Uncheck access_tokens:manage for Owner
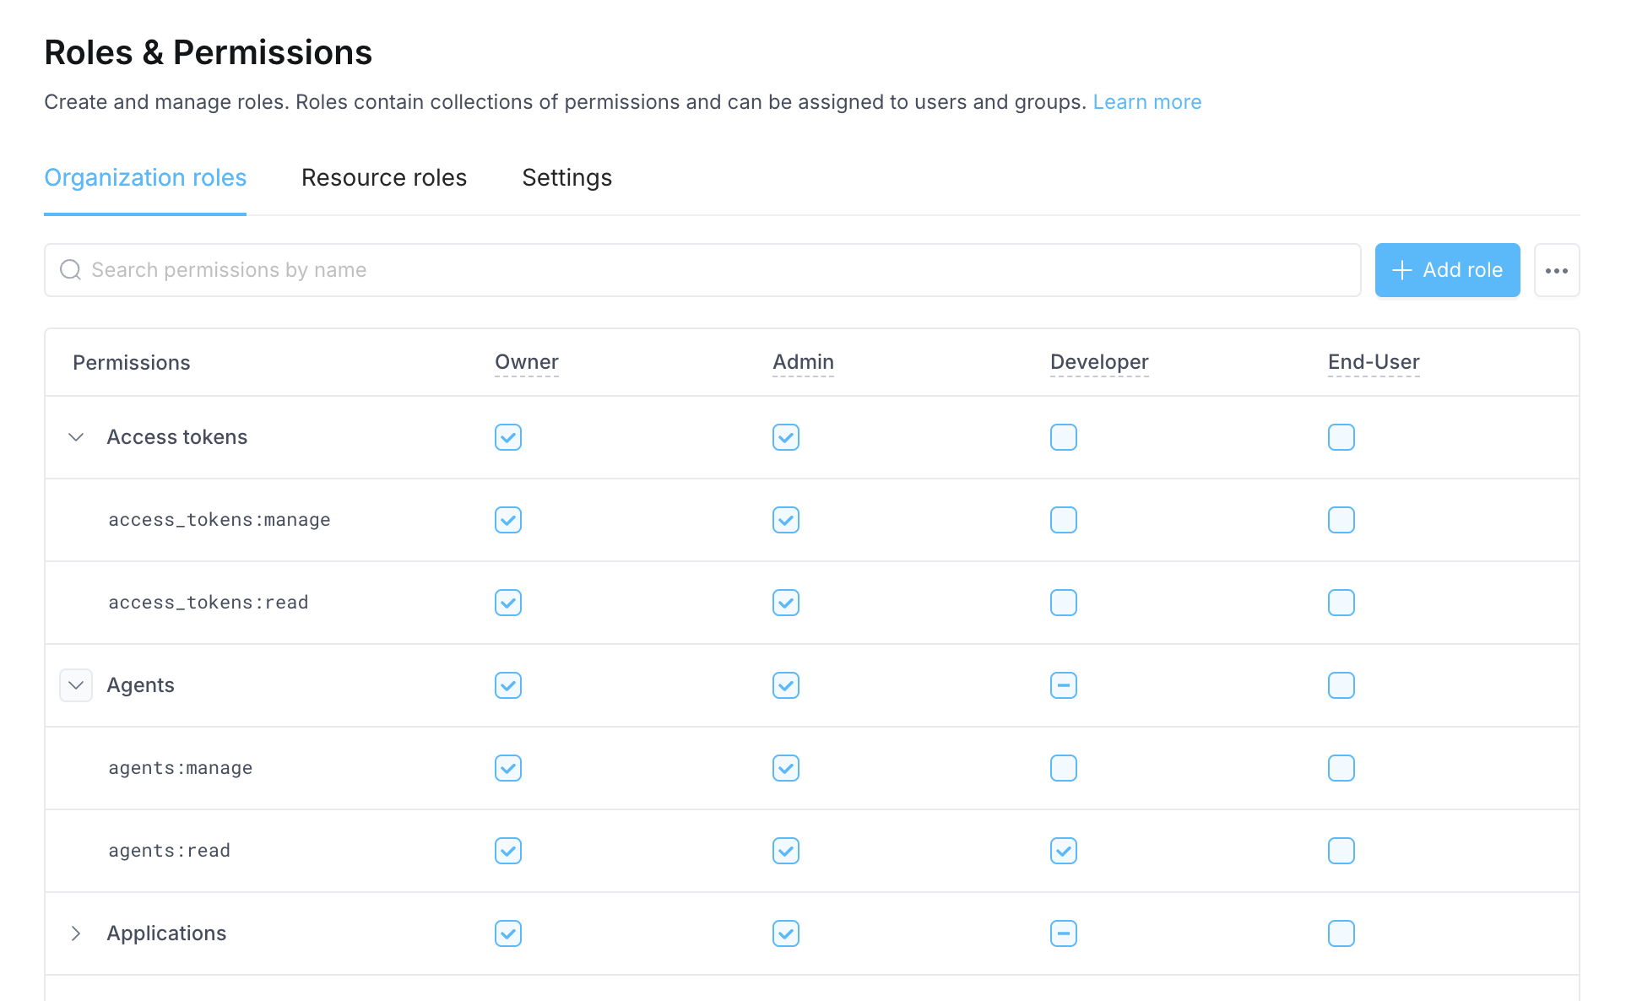The width and height of the screenshot is (1626, 1001). point(507,520)
